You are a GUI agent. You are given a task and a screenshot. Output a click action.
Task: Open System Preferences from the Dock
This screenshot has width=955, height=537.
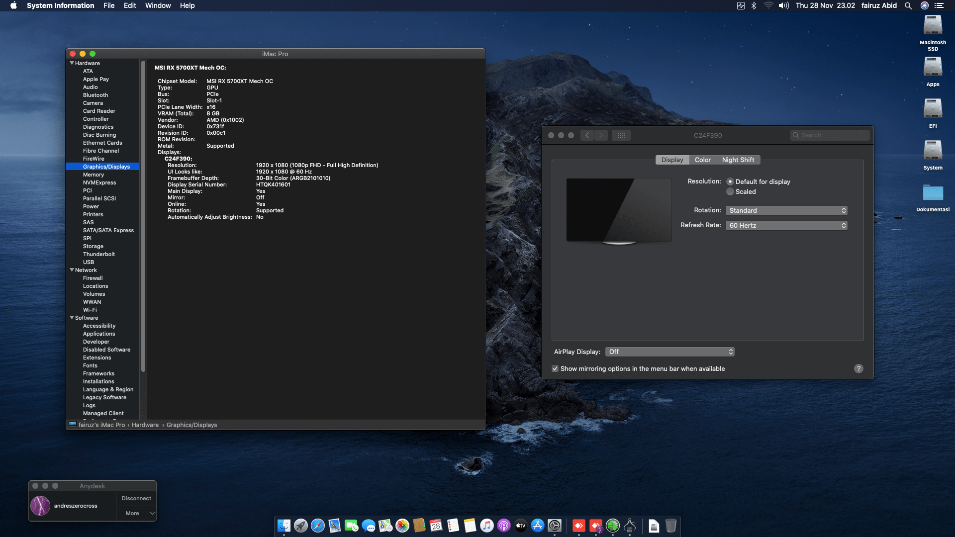pos(554,526)
